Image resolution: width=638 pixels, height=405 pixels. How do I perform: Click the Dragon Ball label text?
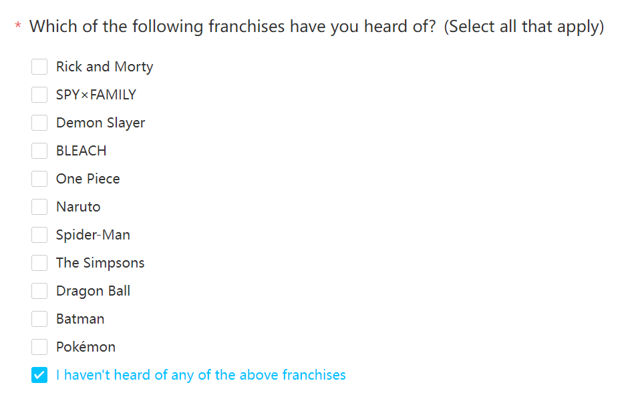tap(93, 292)
